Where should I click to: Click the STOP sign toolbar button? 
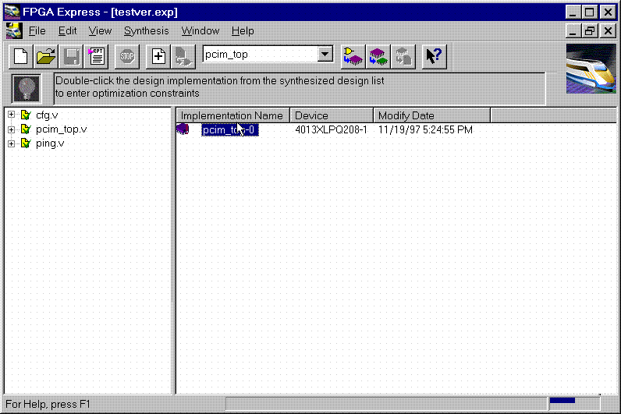127,57
